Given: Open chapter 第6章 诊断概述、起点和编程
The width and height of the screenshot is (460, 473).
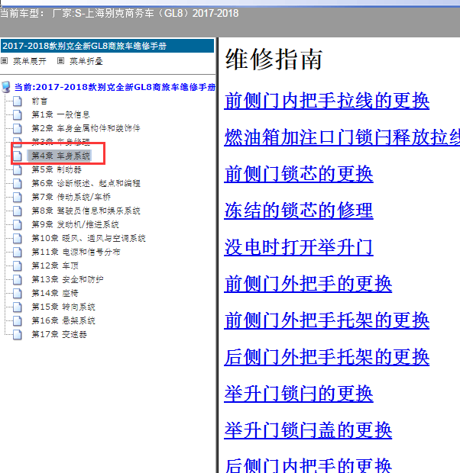Looking at the screenshot, I should tap(86, 183).
